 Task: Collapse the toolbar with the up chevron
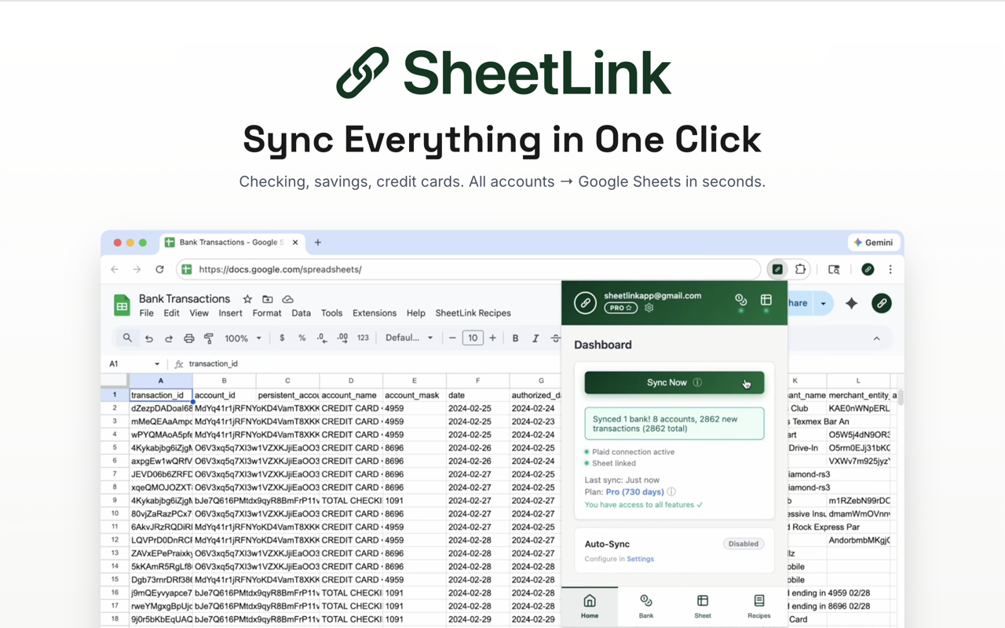pyautogui.click(x=876, y=339)
